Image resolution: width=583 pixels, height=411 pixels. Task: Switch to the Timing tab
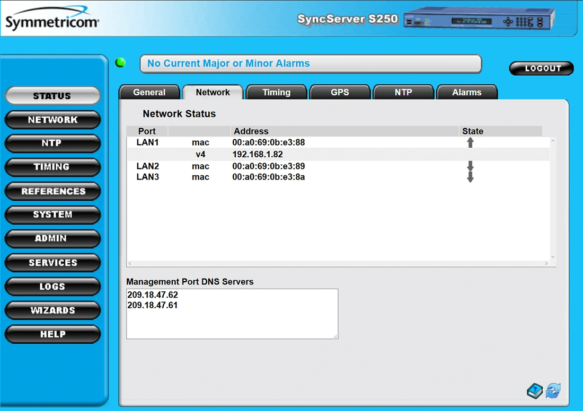(x=276, y=92)
